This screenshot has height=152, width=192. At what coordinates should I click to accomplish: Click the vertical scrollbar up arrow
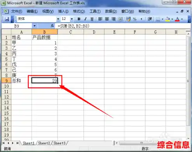[x=188, y=34]
